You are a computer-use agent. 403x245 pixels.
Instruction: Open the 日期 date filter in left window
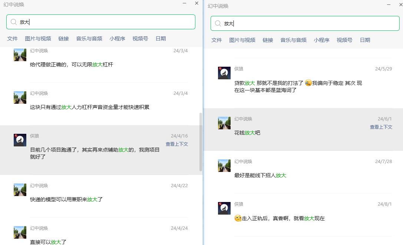[161, 38]
